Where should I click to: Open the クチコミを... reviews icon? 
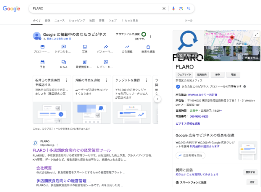coord(63,47)
